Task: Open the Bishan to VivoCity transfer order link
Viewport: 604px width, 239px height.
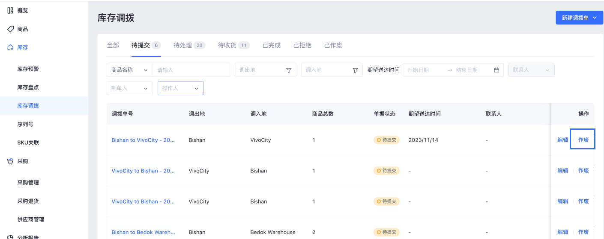Action: coord(143,140)
